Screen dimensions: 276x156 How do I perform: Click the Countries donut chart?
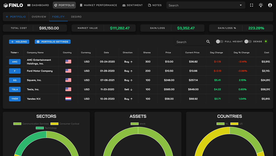(230, 141)
